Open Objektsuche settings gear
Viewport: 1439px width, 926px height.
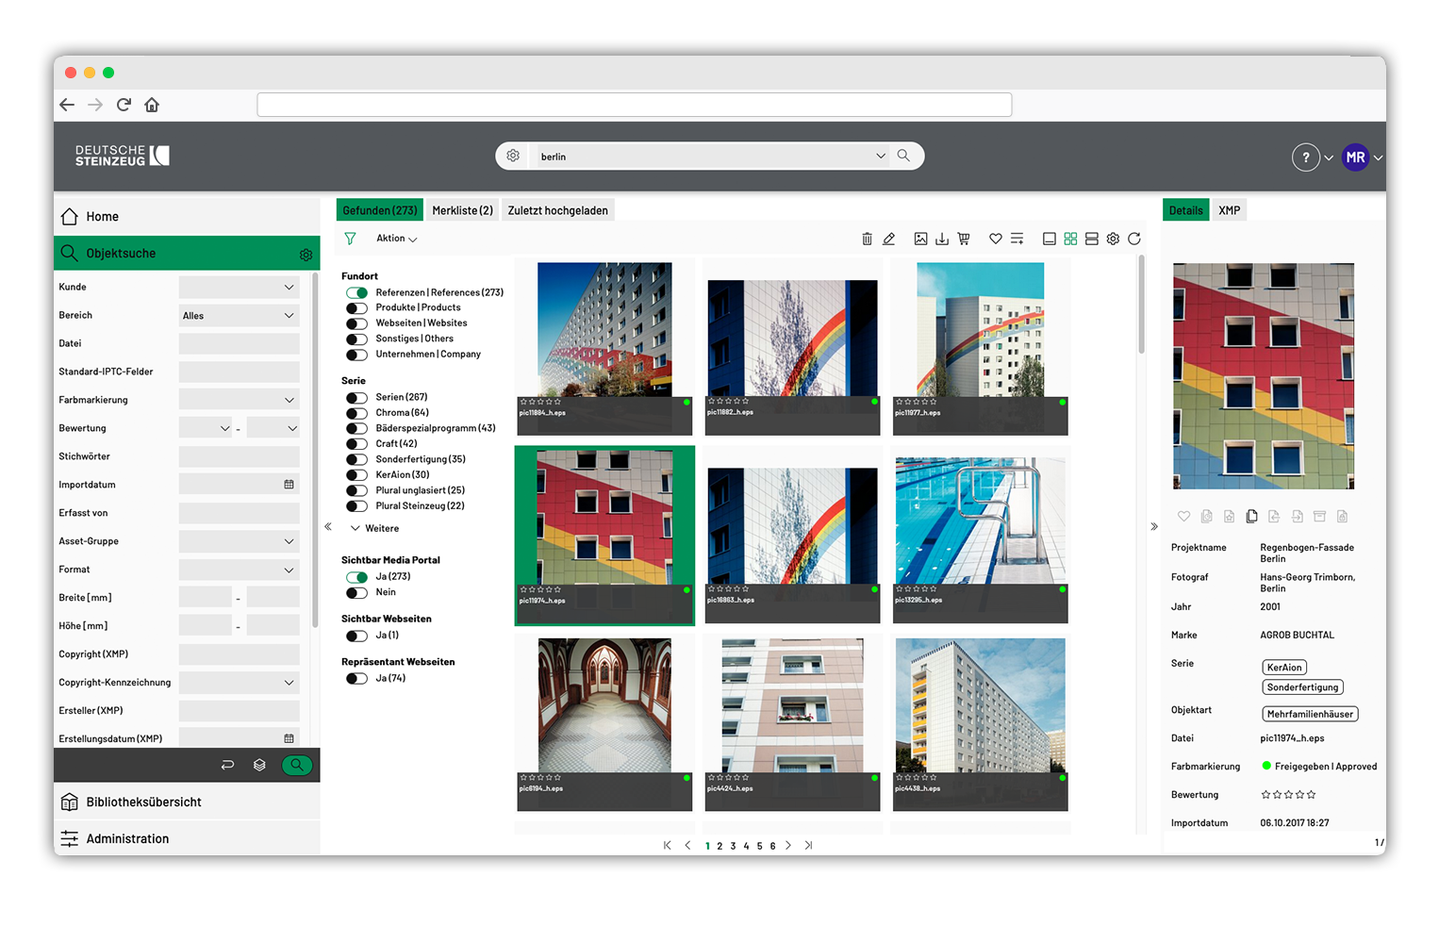coord(306,255)
